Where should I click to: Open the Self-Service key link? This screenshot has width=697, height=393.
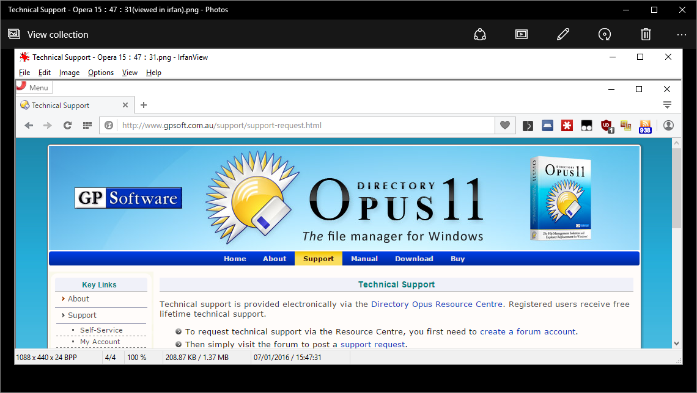(x=101, y=330)
